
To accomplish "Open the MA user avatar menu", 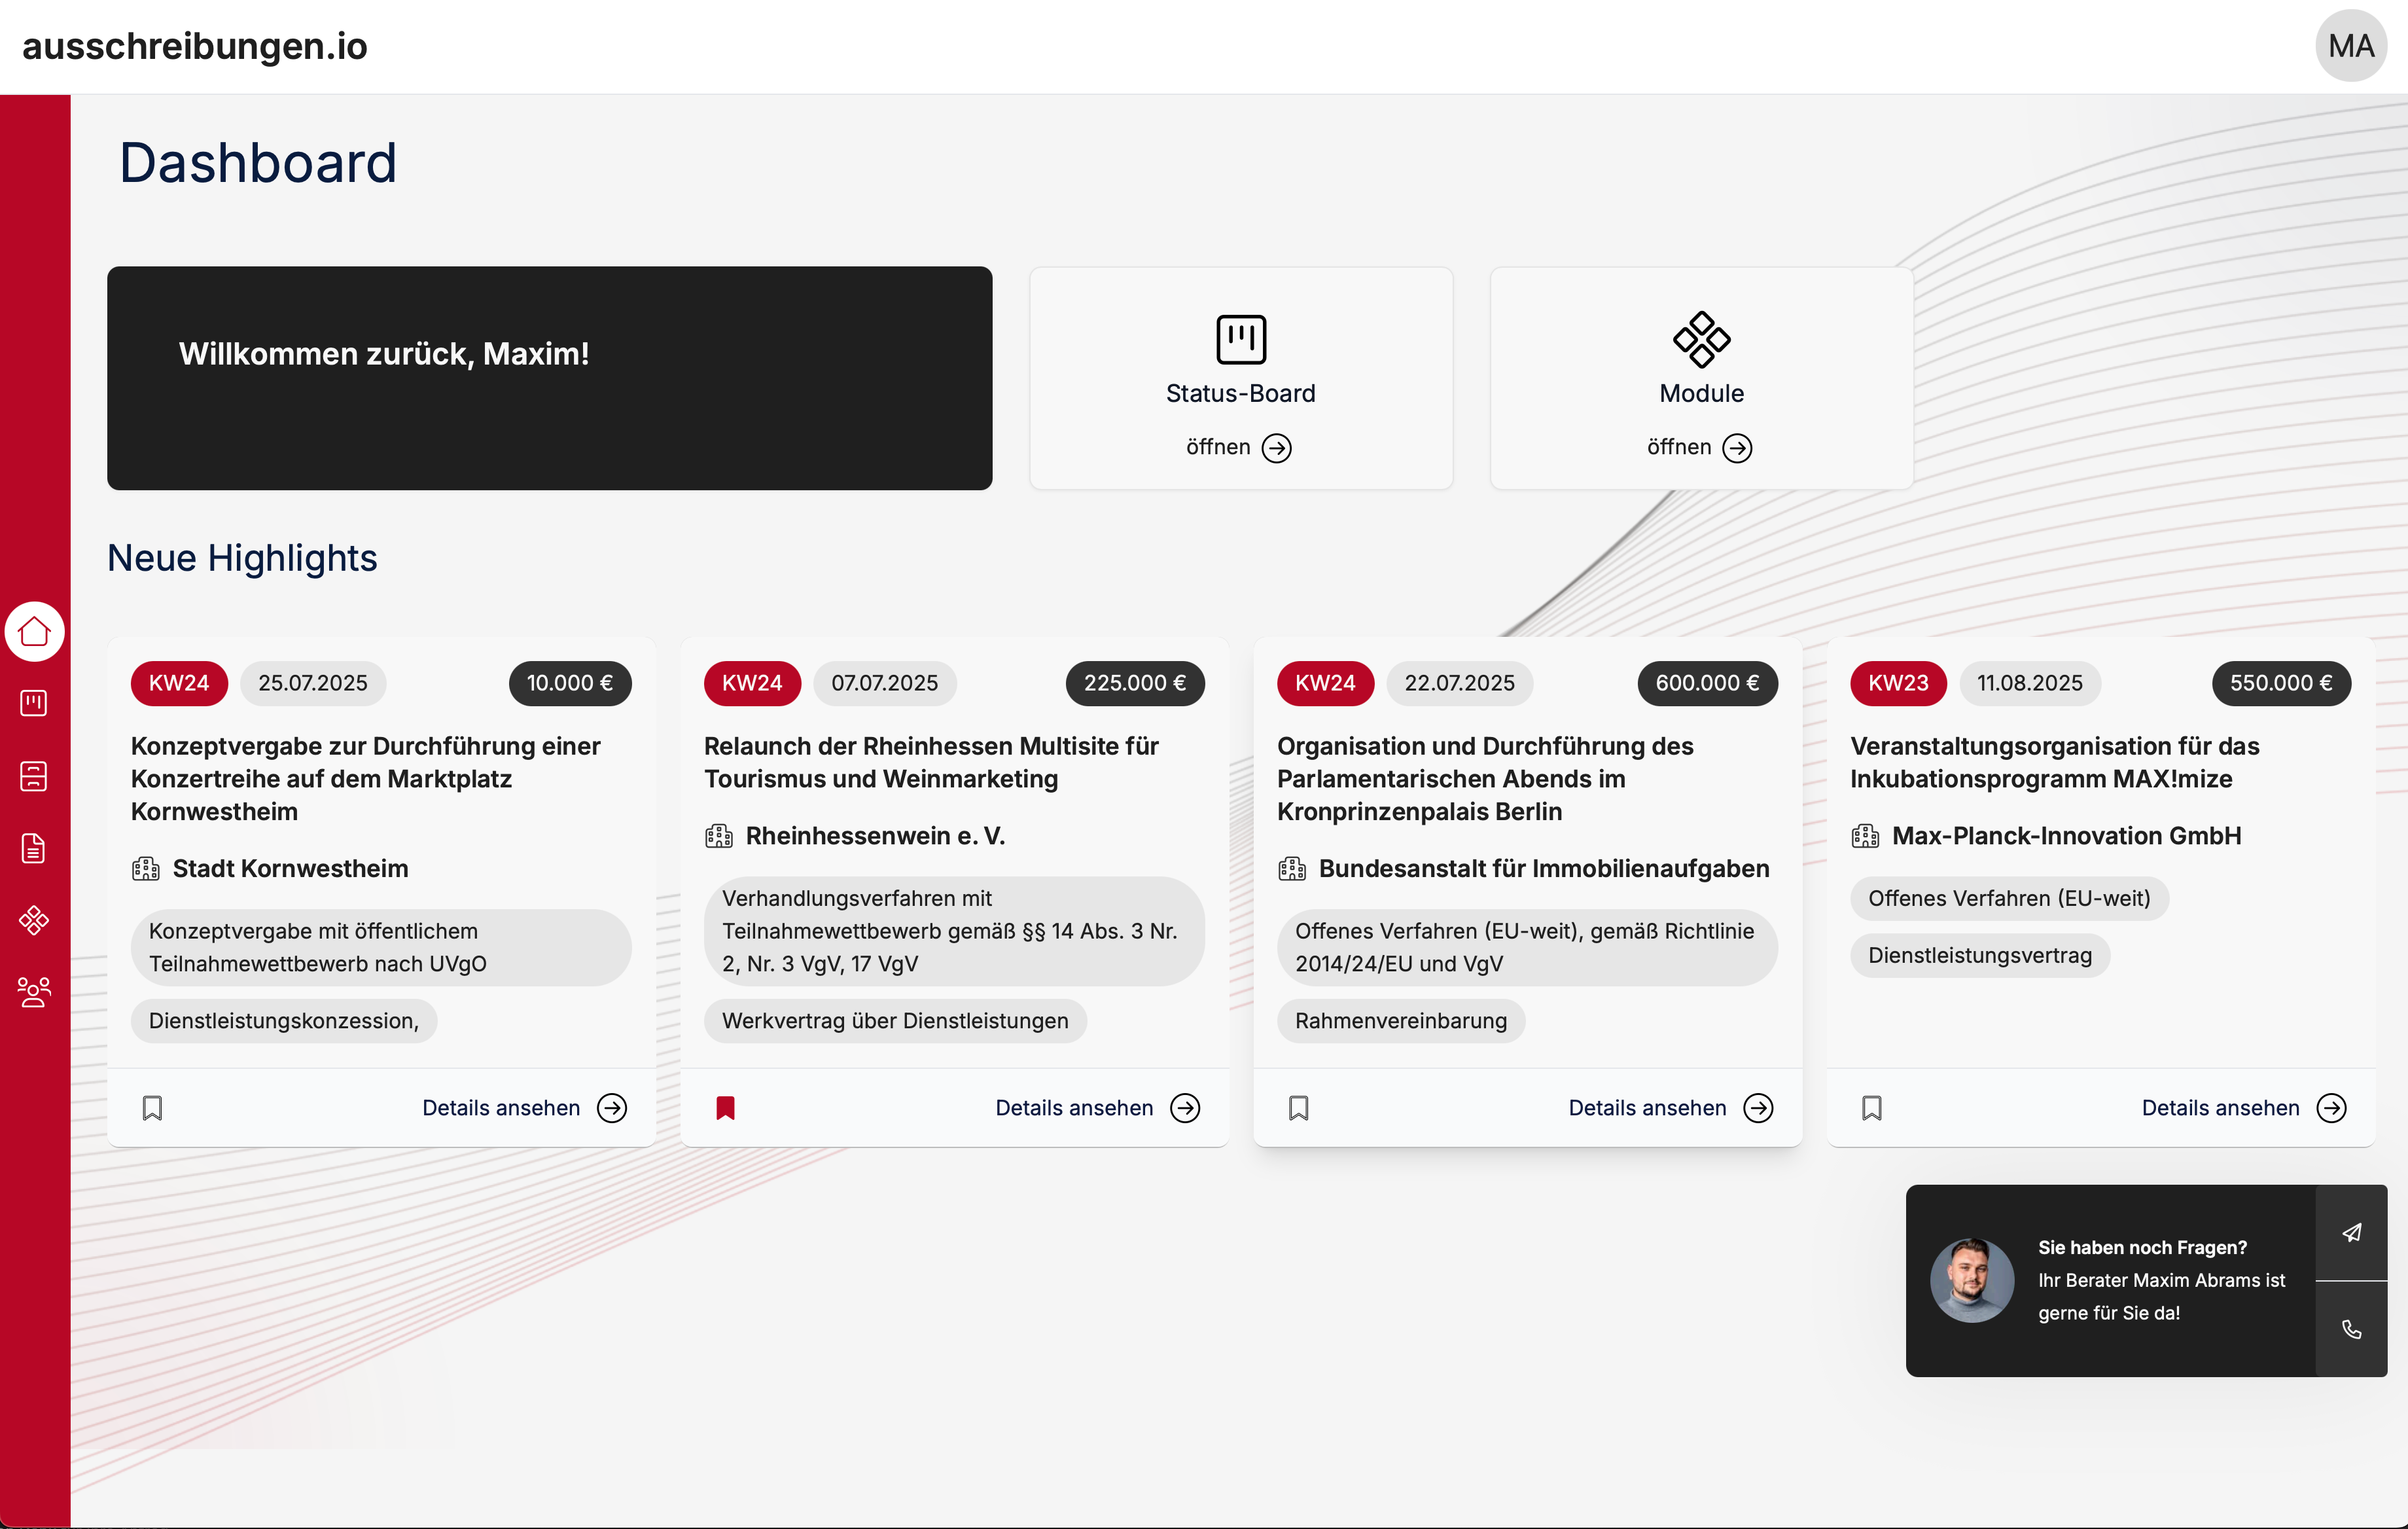I will coord(2350,46).
